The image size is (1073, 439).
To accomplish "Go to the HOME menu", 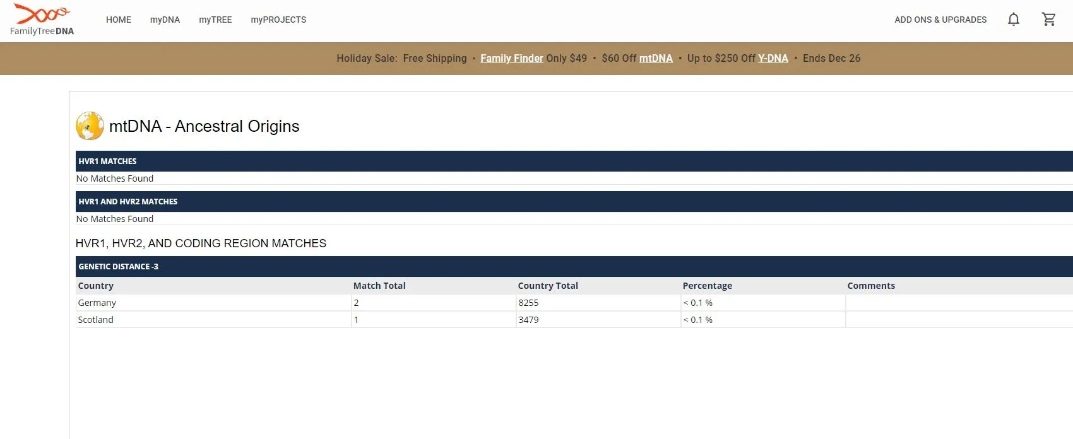I will [119, 20].
